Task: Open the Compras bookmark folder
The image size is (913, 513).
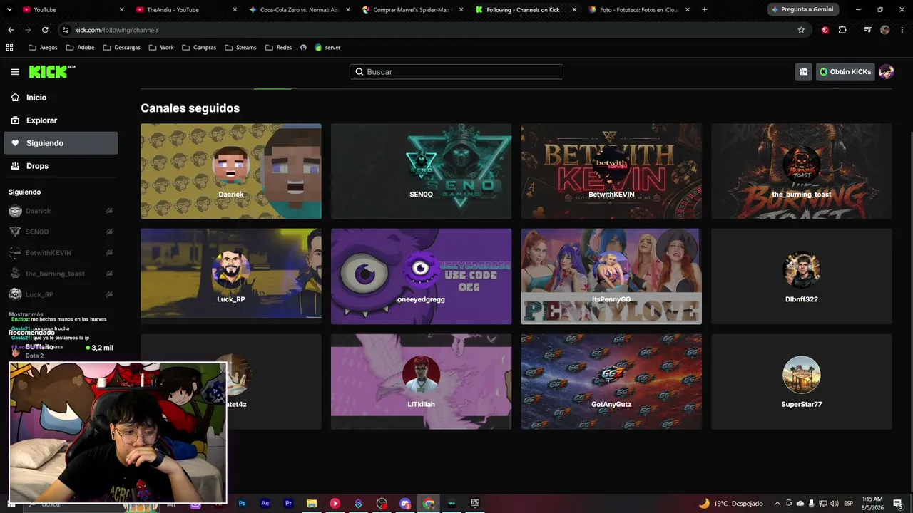Action: [x=199, y=48]
